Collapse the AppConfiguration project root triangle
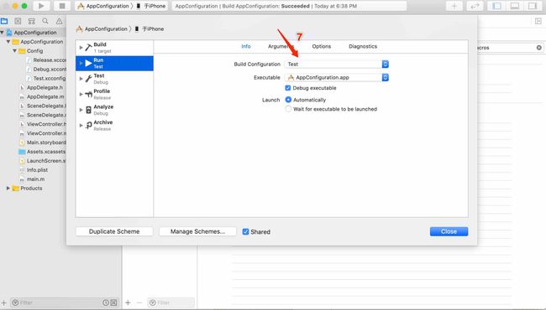The image size is (546, 310). point(2,33)
